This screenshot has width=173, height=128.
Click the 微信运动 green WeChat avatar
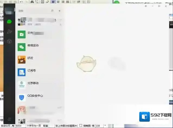(21, 47)
